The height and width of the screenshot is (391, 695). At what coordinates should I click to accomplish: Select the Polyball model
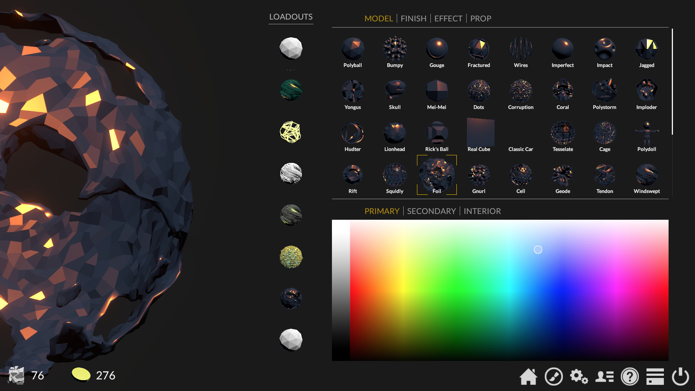click(x=353, y=49)
